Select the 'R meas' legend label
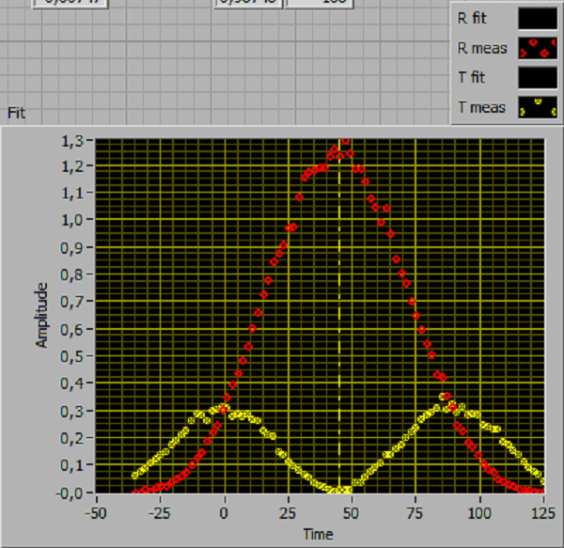This screenshot has height=548, width=564. [482, 48]
